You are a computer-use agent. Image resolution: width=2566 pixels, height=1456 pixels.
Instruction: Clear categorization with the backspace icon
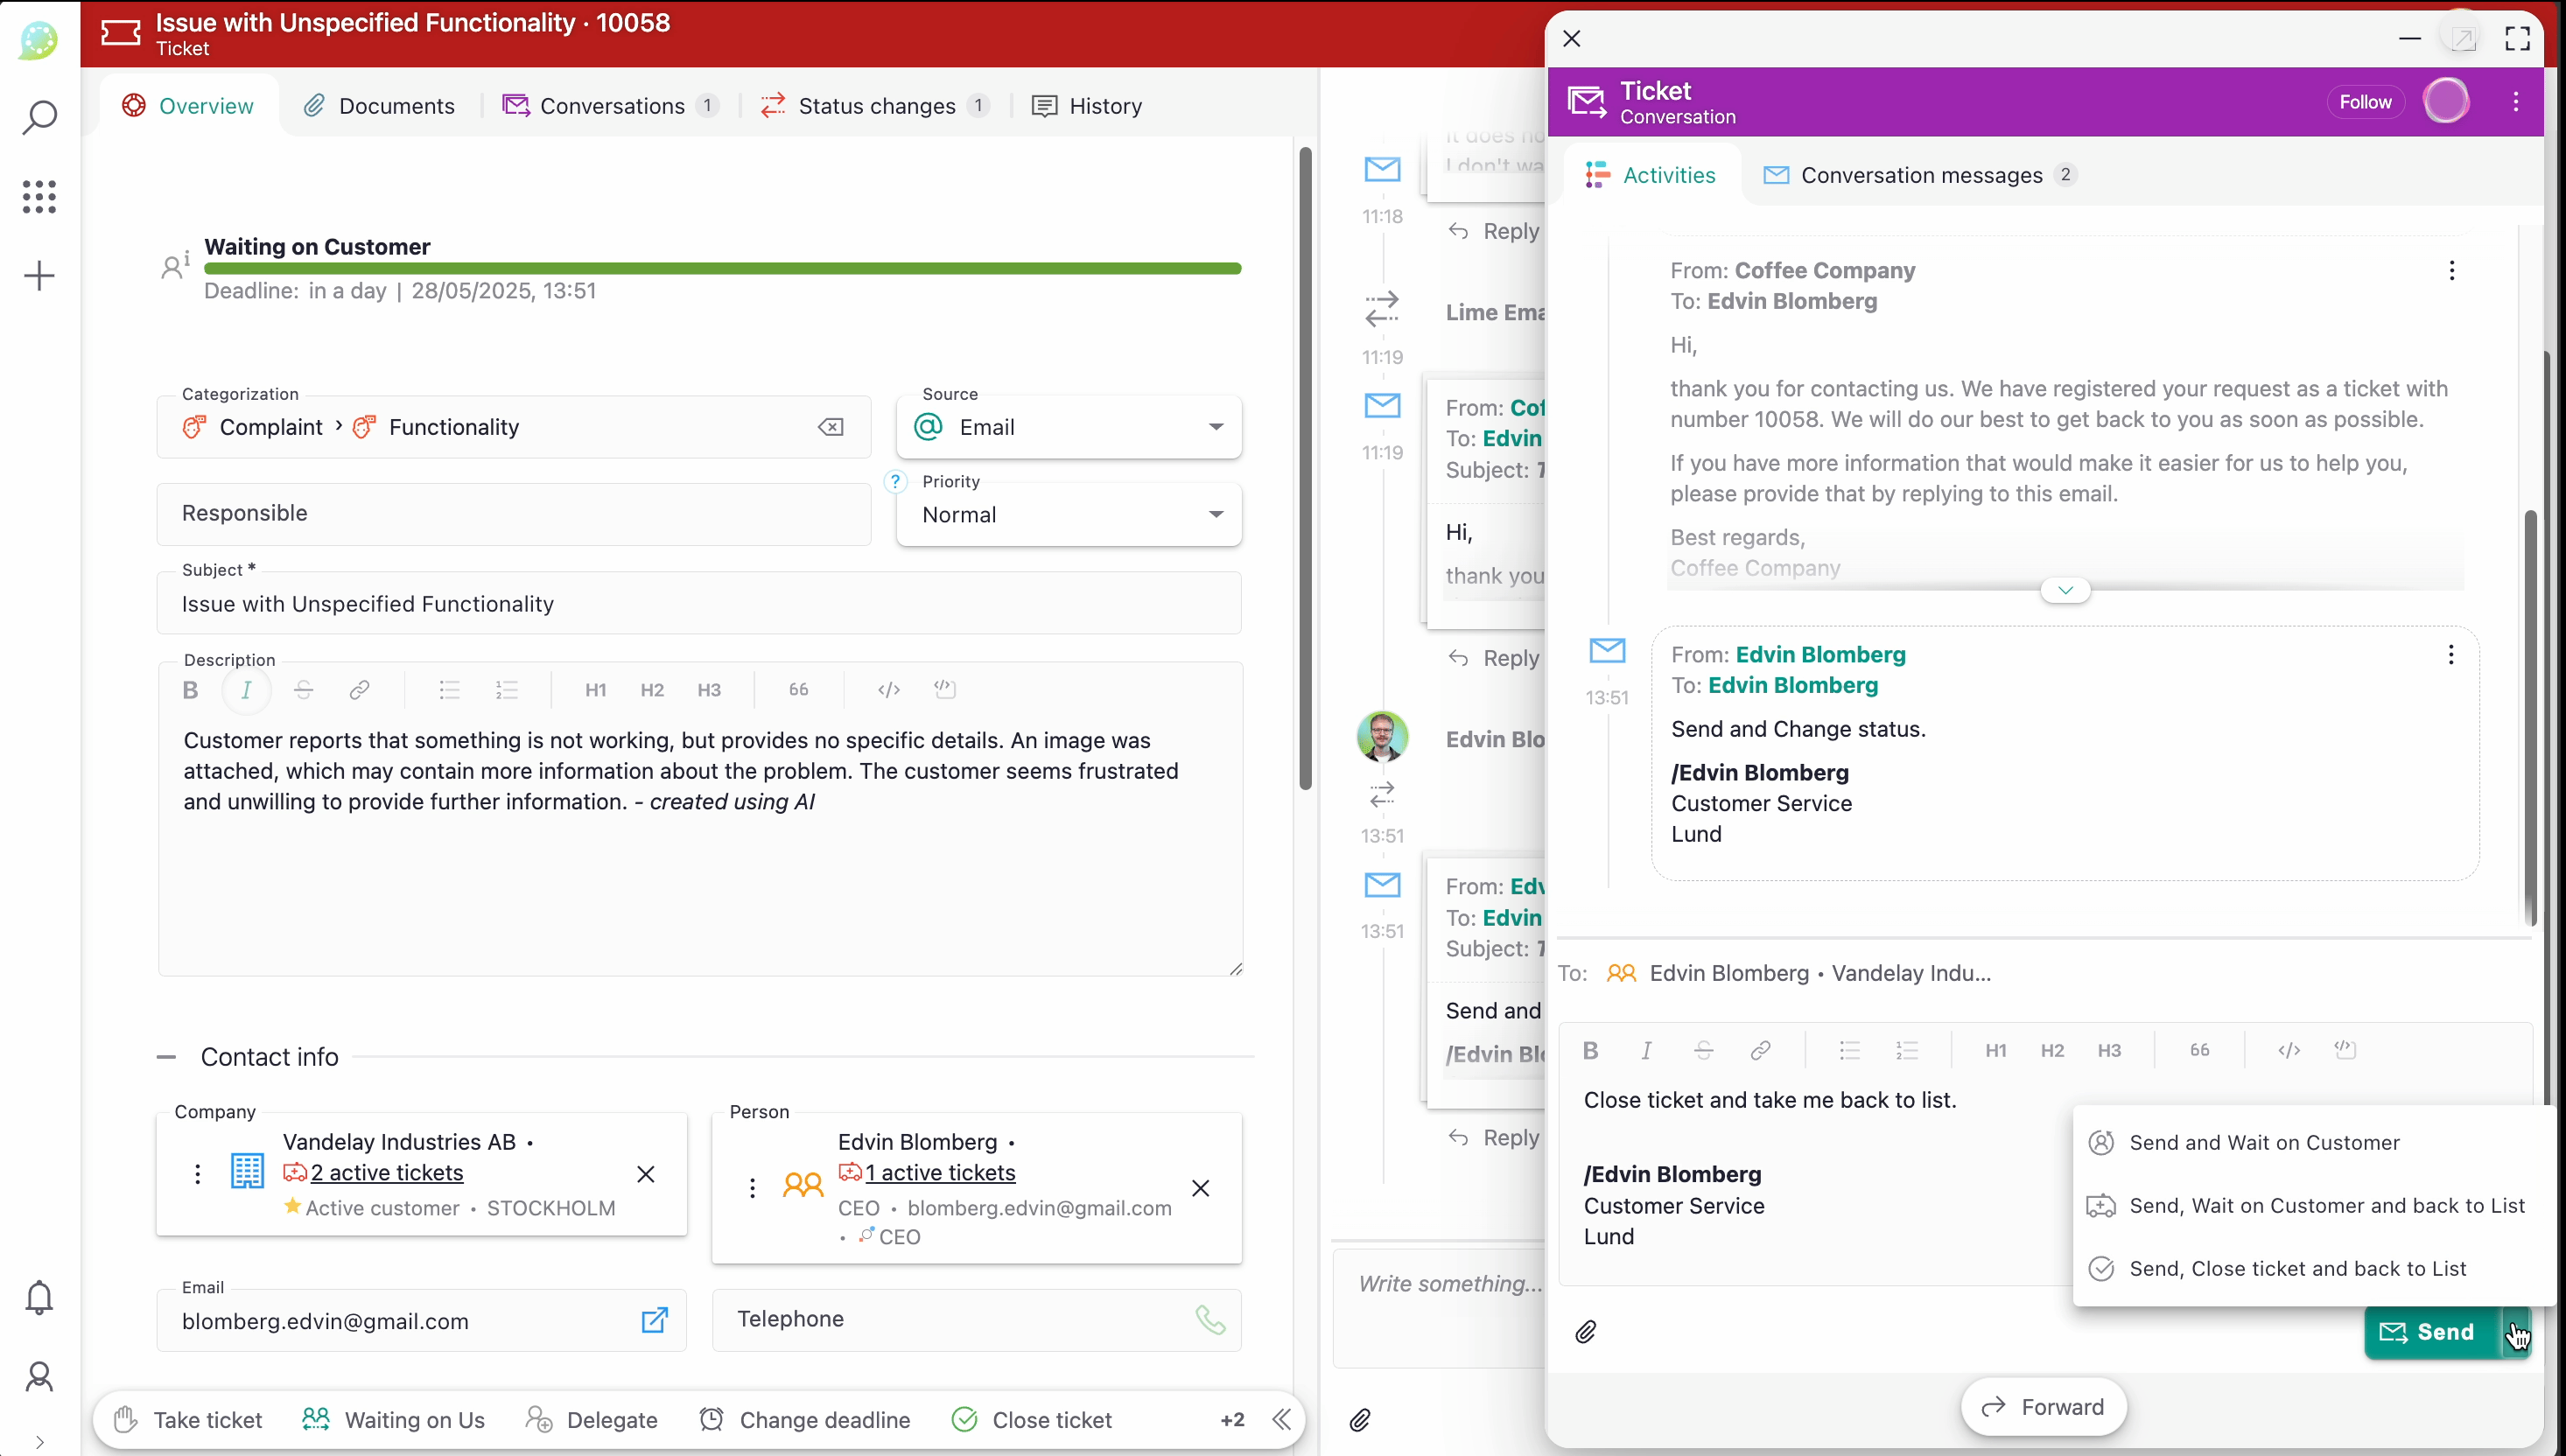(831, 427)
